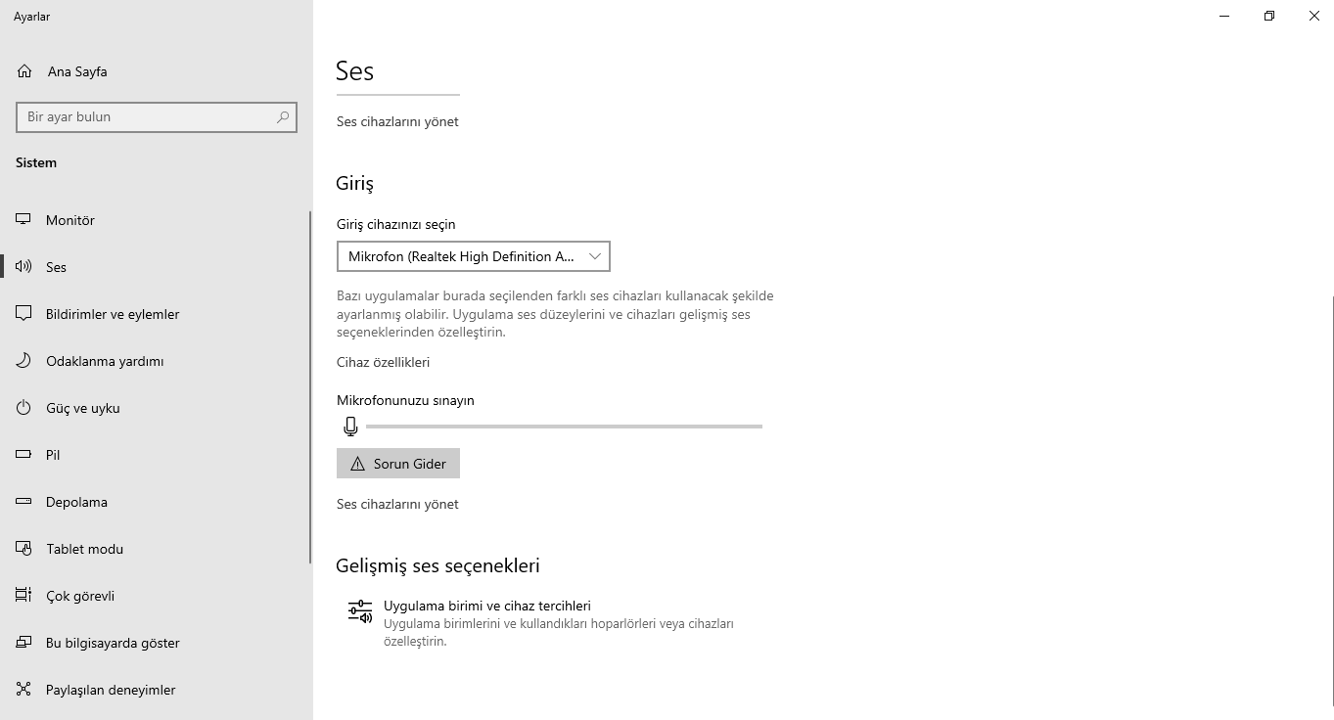Screen dimensions: 1334x720
Task: Open Cihaz özellikleri link
Action: click(x=383, y=362)
